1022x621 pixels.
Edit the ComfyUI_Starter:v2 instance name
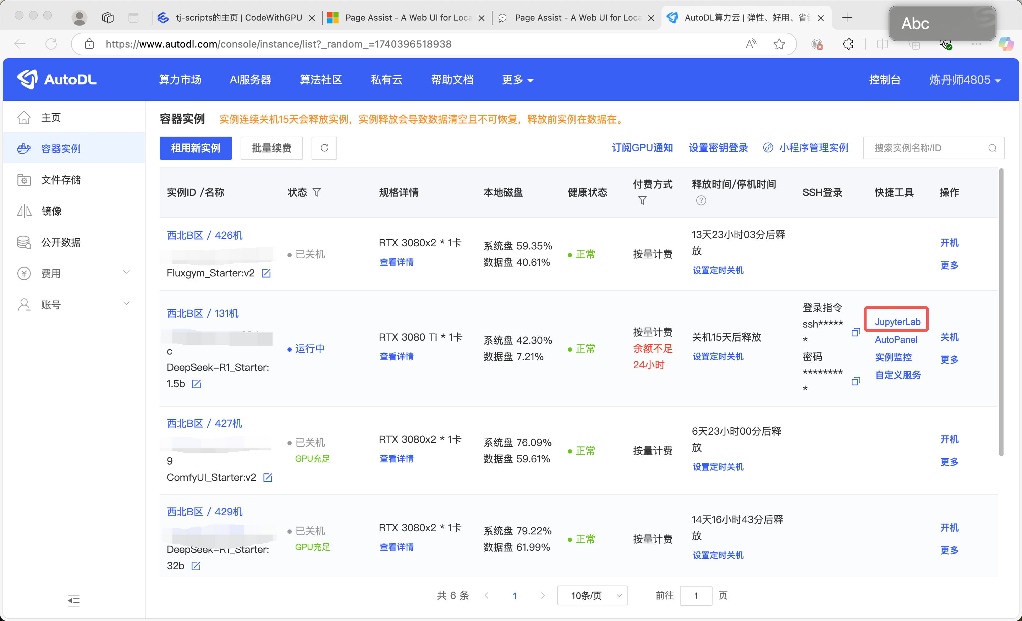pos(268,478)
